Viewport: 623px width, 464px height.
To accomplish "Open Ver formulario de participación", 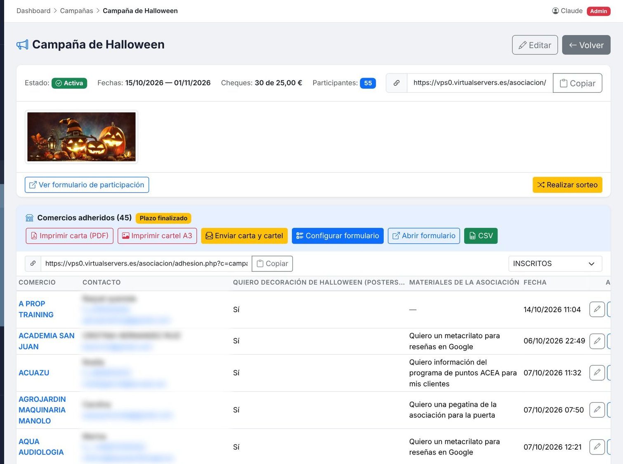I will coord(87,185).
